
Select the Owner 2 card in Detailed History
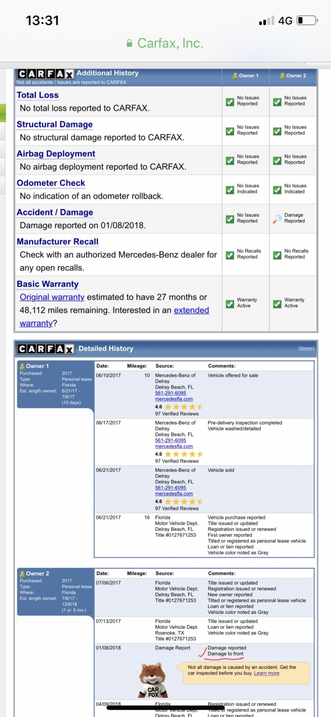(x=55, y=592)
